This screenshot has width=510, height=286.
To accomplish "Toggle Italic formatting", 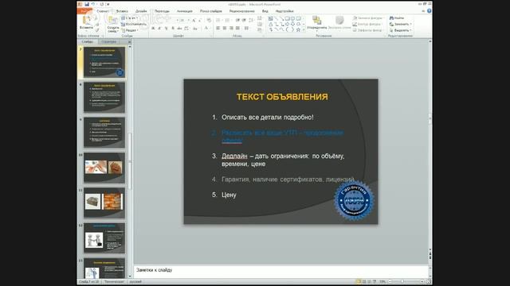I will pos(159,29).
